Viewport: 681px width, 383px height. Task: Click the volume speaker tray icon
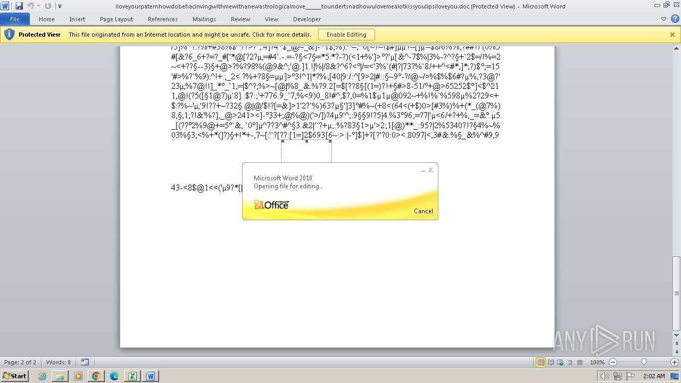pos(605,376)
